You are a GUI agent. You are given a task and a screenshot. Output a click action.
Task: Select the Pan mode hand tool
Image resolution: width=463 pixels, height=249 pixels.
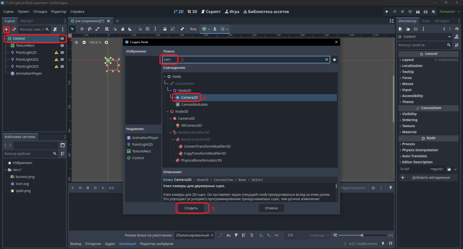pyautogui.click(x=122, y=29)
